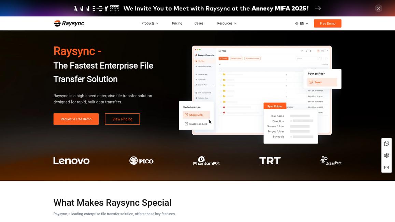Click the Lenovo logo
Image resolution: width=395 pixels, height=222 pixels.
72,161
